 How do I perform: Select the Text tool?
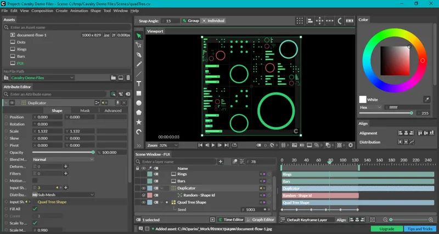[x=139, y=84]
